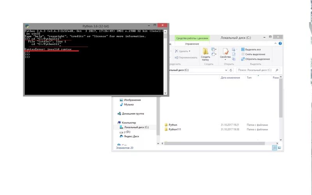The width and height of the screenshot is (312, 195).
Task: Open Яндекс.Диск in the navigation pane
Action: 129,136
